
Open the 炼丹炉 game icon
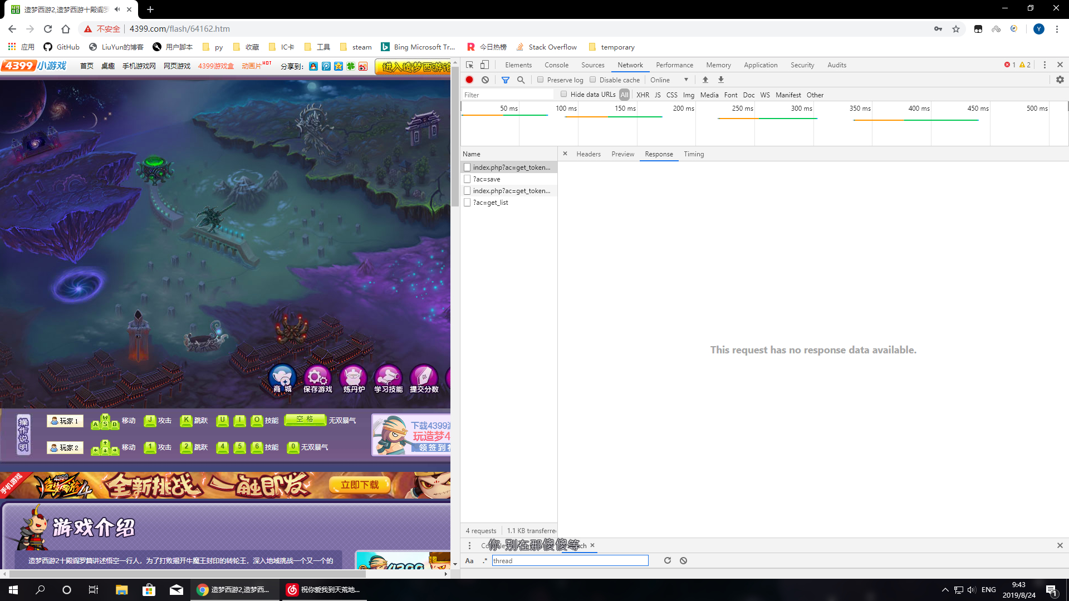pos(354,379)
